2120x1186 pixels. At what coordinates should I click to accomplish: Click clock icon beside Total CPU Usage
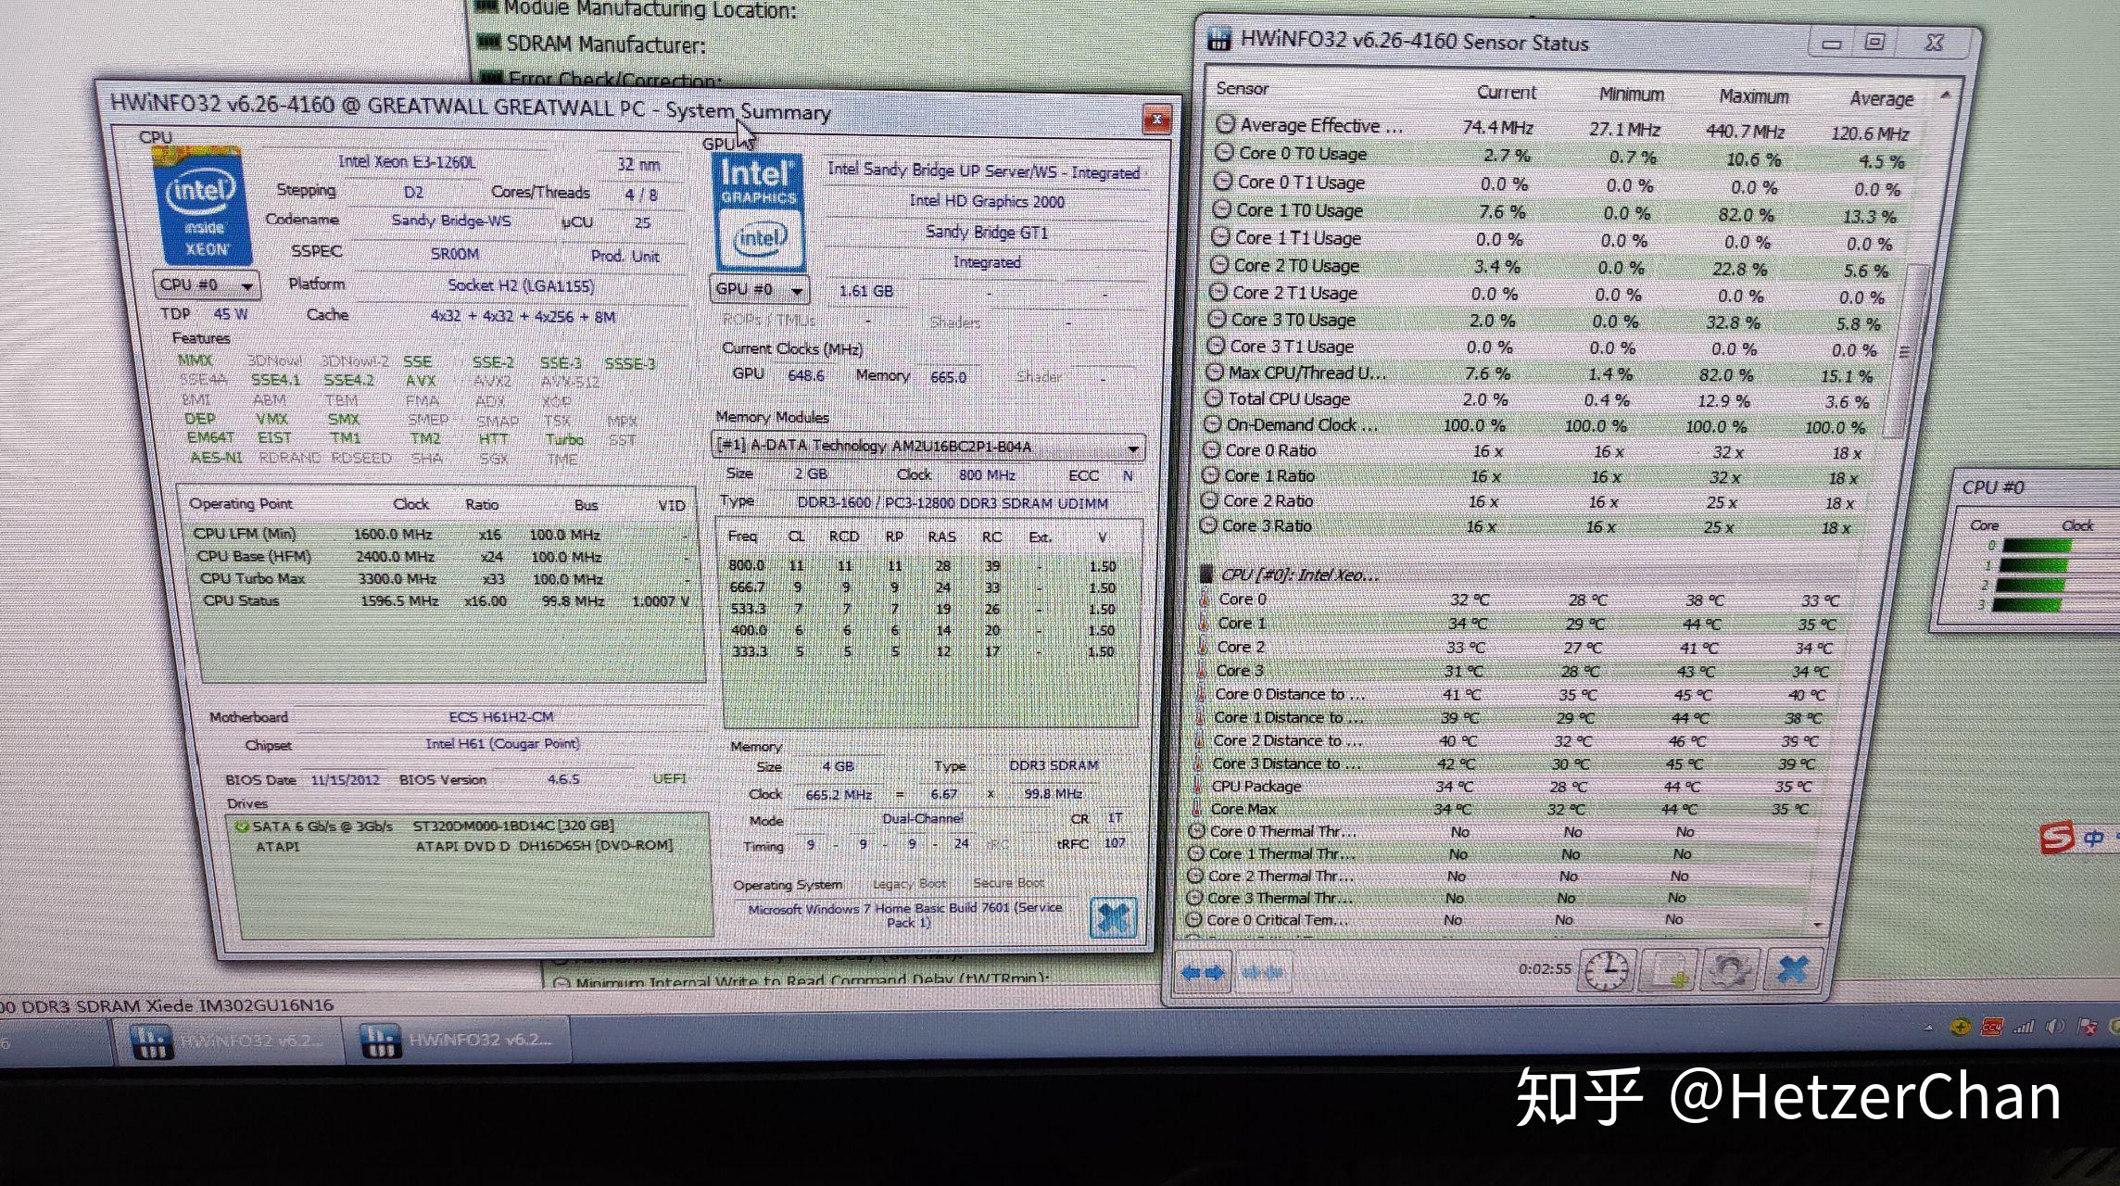point(1213,398)
